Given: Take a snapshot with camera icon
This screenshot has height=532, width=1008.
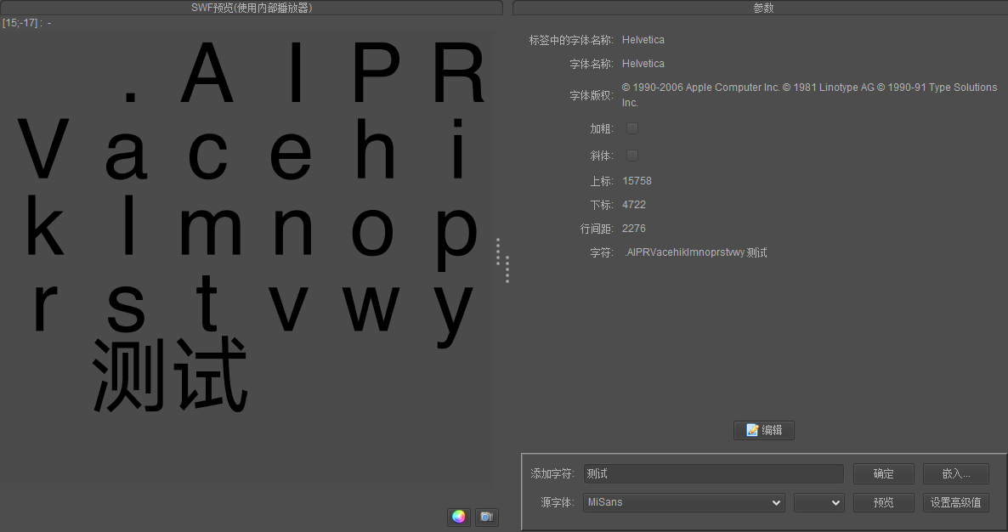Looking at the screenshot, I should point(487,517).
